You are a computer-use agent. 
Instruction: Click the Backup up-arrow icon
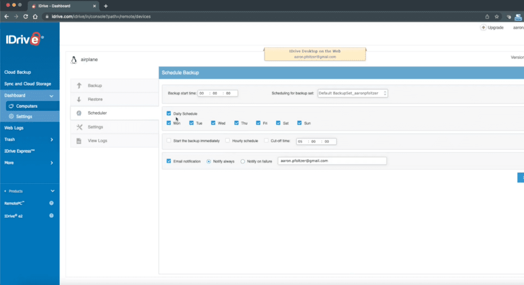(x=79, y=85)
